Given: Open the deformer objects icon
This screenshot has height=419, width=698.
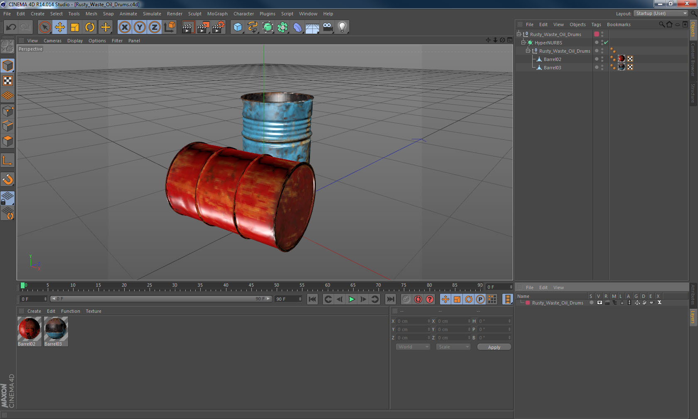Looking at the screenshot, I should [x=297, y=27].
